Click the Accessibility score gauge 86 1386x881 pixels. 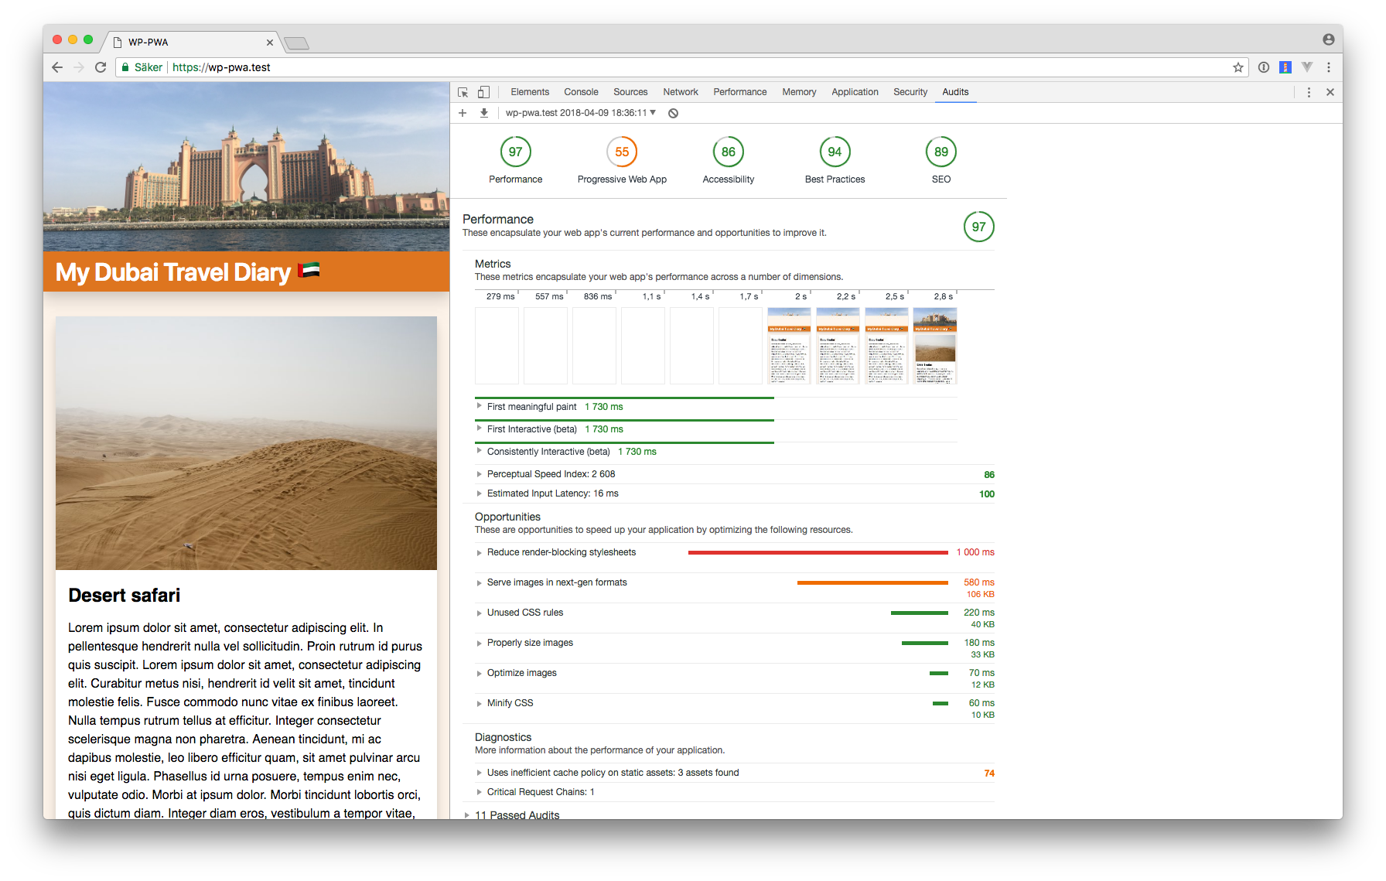coord(729,152)
